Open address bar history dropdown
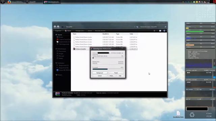Viewport: 216px width, 121px height. (x=135, y=27)
